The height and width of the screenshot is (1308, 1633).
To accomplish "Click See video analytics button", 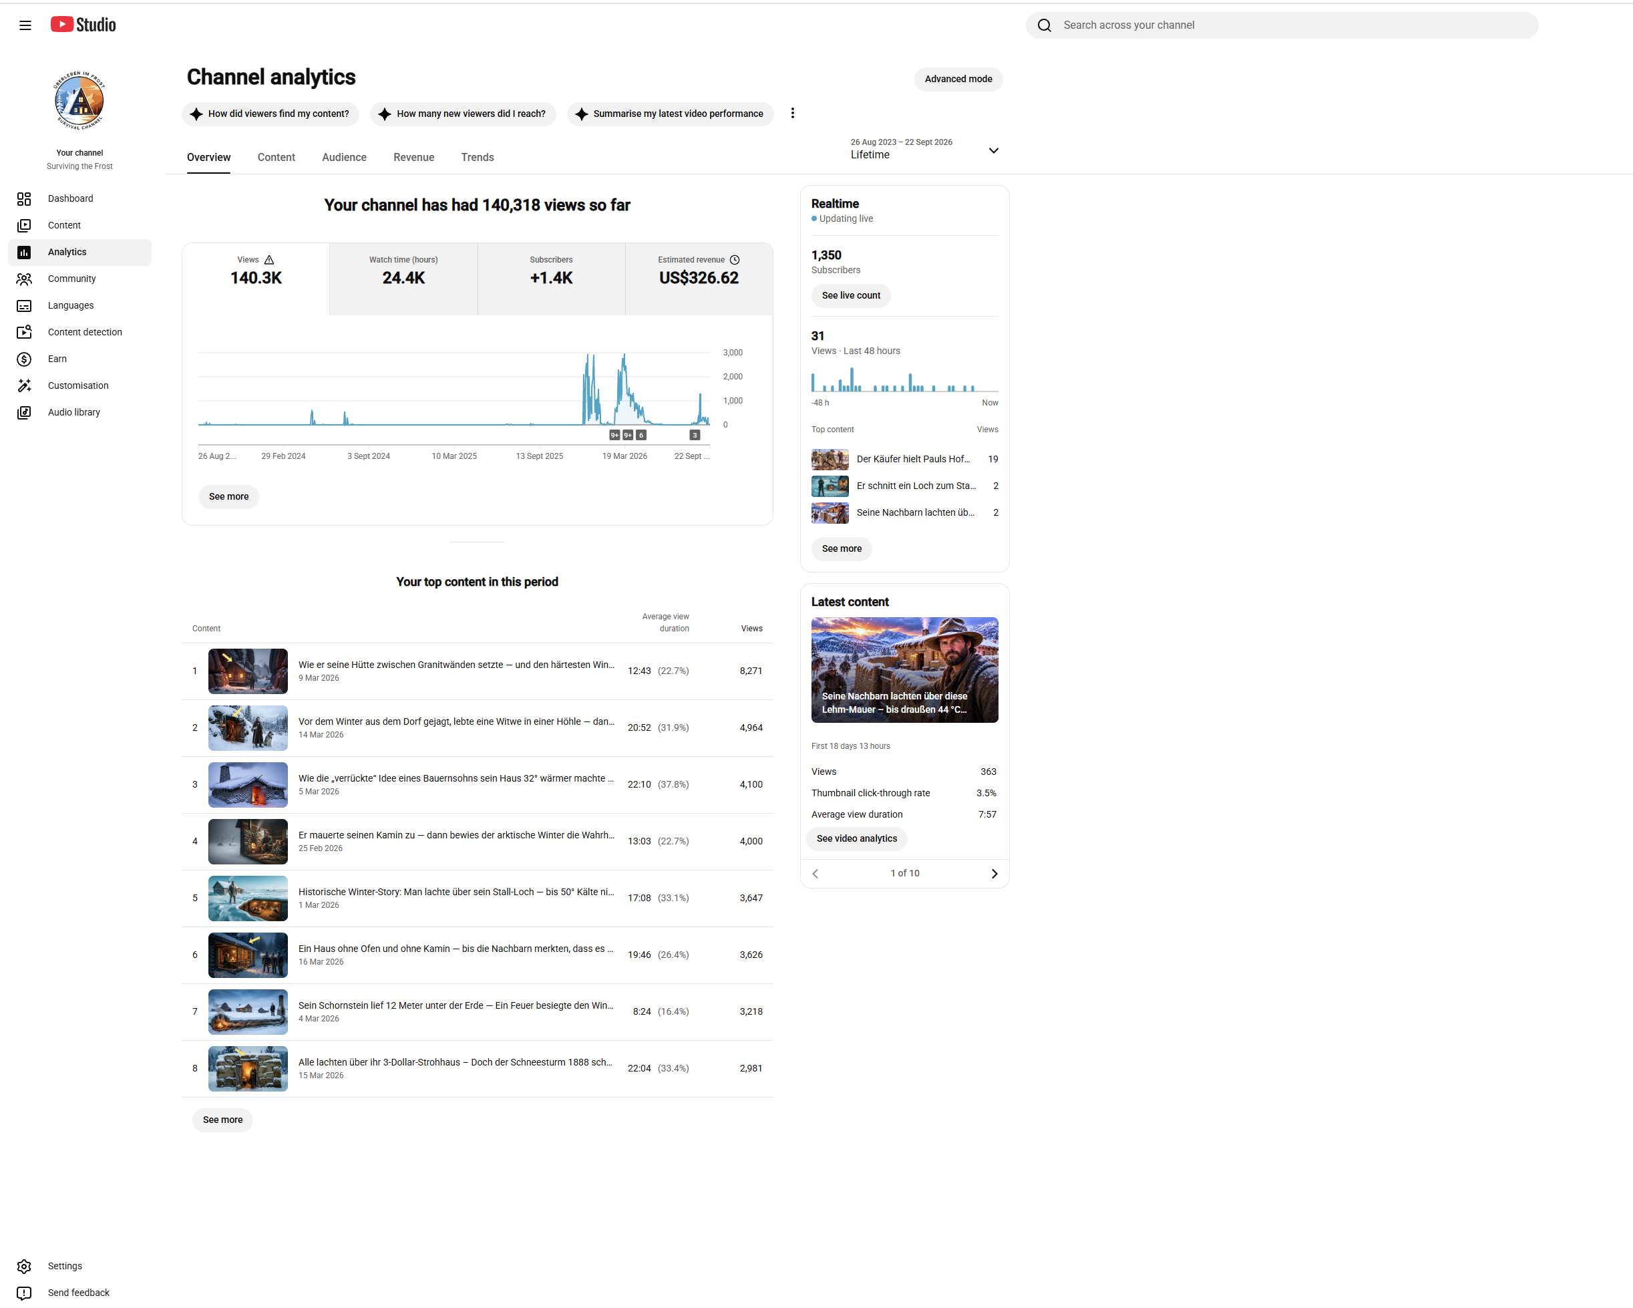I will (857, 838).
